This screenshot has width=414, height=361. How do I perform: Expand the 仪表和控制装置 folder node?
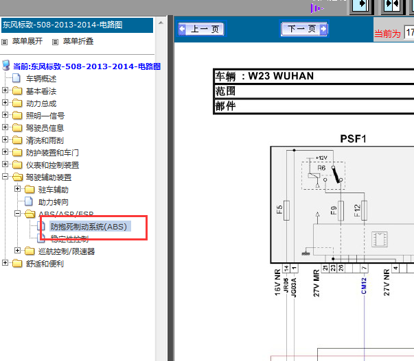[x=5, y=164]
